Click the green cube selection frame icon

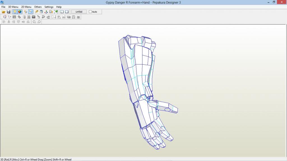pyautogui.click(x=56, y=12)
